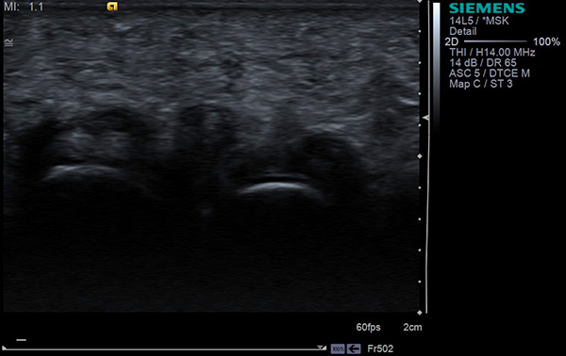
Task: Select the 14L5 / *MSK transducer label
Action: coord(479,21)
